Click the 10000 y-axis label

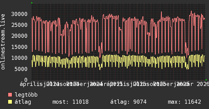click(19, 58)
